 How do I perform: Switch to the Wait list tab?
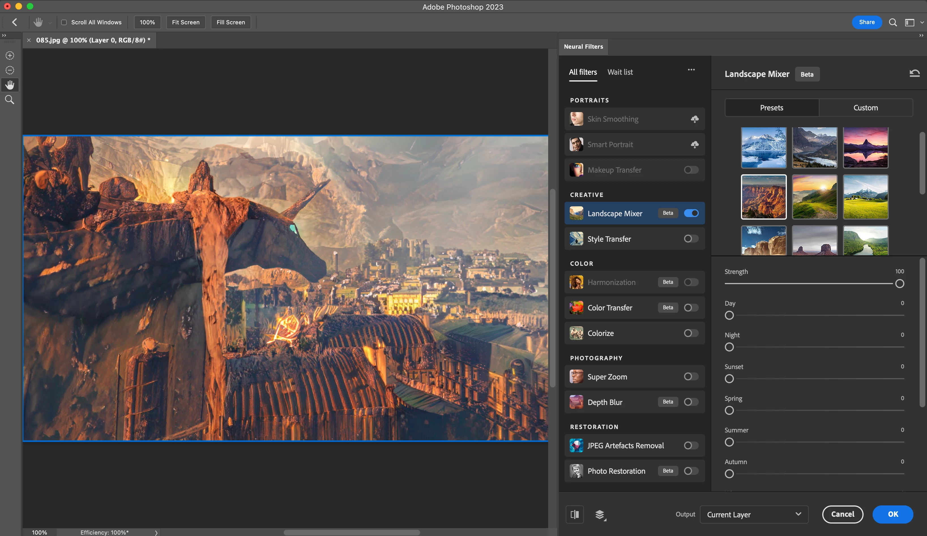(x=620, y=72)
